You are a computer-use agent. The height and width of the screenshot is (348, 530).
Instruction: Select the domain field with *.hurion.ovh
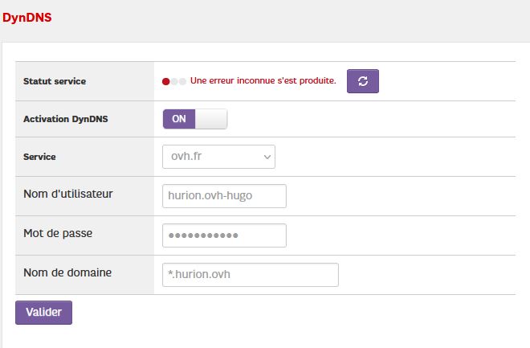tap(250, 274)
